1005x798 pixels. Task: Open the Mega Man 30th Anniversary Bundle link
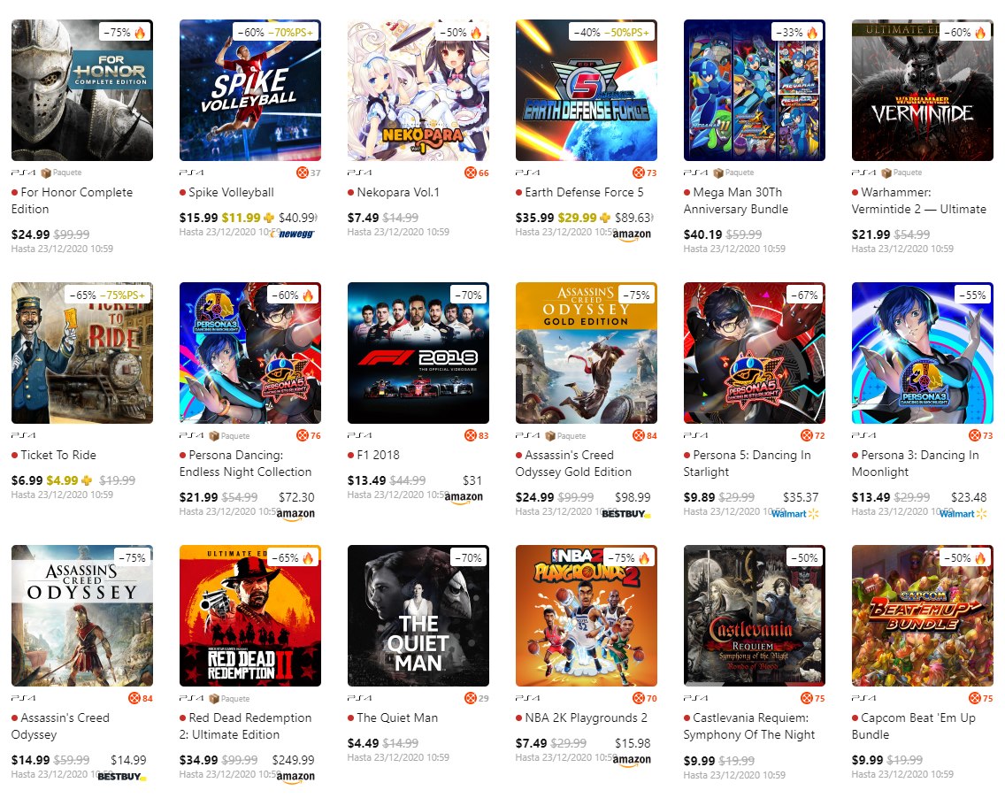736,201
